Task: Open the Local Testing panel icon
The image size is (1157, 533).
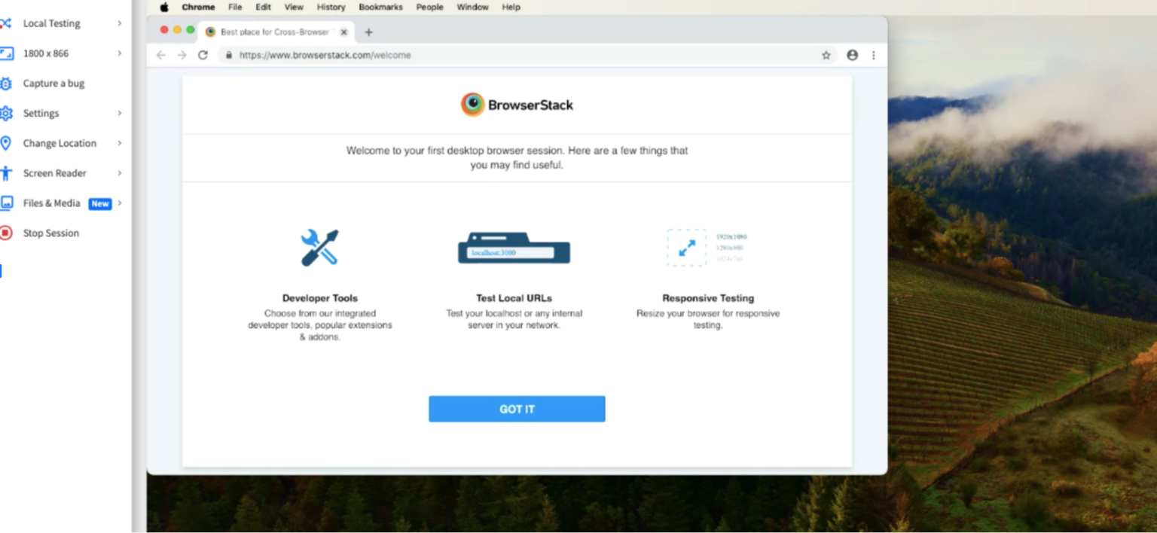Action: pyautogui.click(x=8, y=23)
